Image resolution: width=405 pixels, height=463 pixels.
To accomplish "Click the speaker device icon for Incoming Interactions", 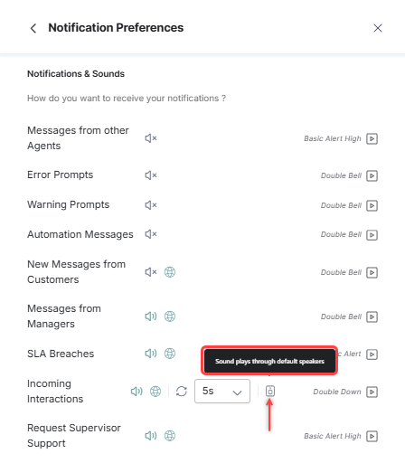I will 270,391.
